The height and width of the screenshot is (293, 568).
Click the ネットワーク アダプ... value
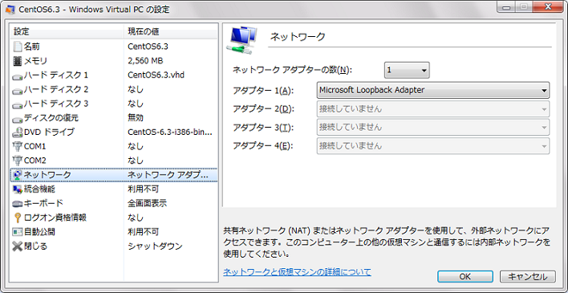pyautogui.click(x=168, y=175)
